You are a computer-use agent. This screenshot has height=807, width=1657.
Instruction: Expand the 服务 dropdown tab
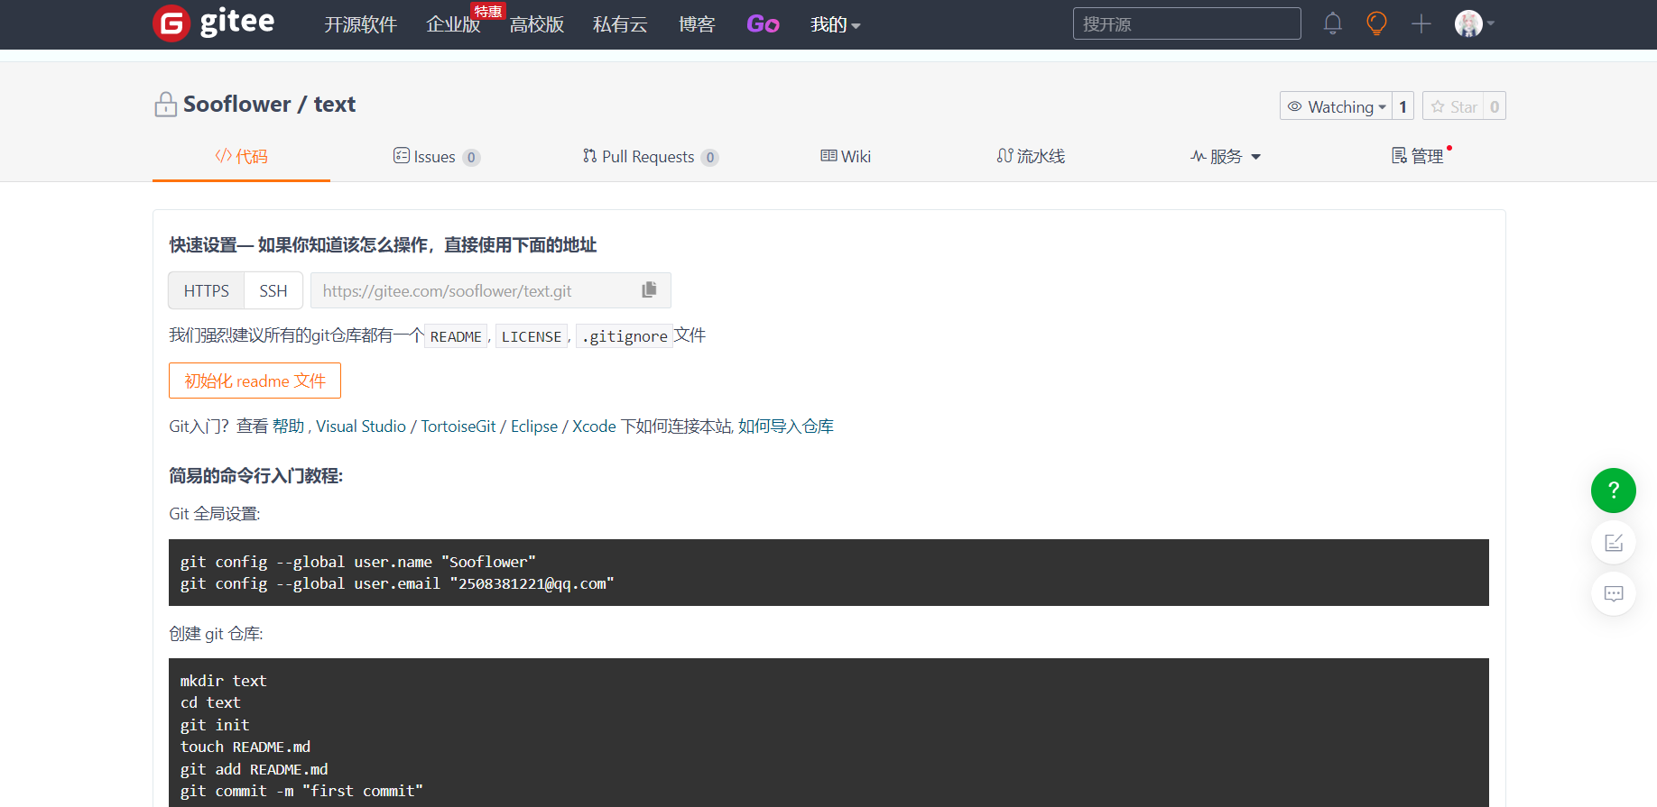1226,156
